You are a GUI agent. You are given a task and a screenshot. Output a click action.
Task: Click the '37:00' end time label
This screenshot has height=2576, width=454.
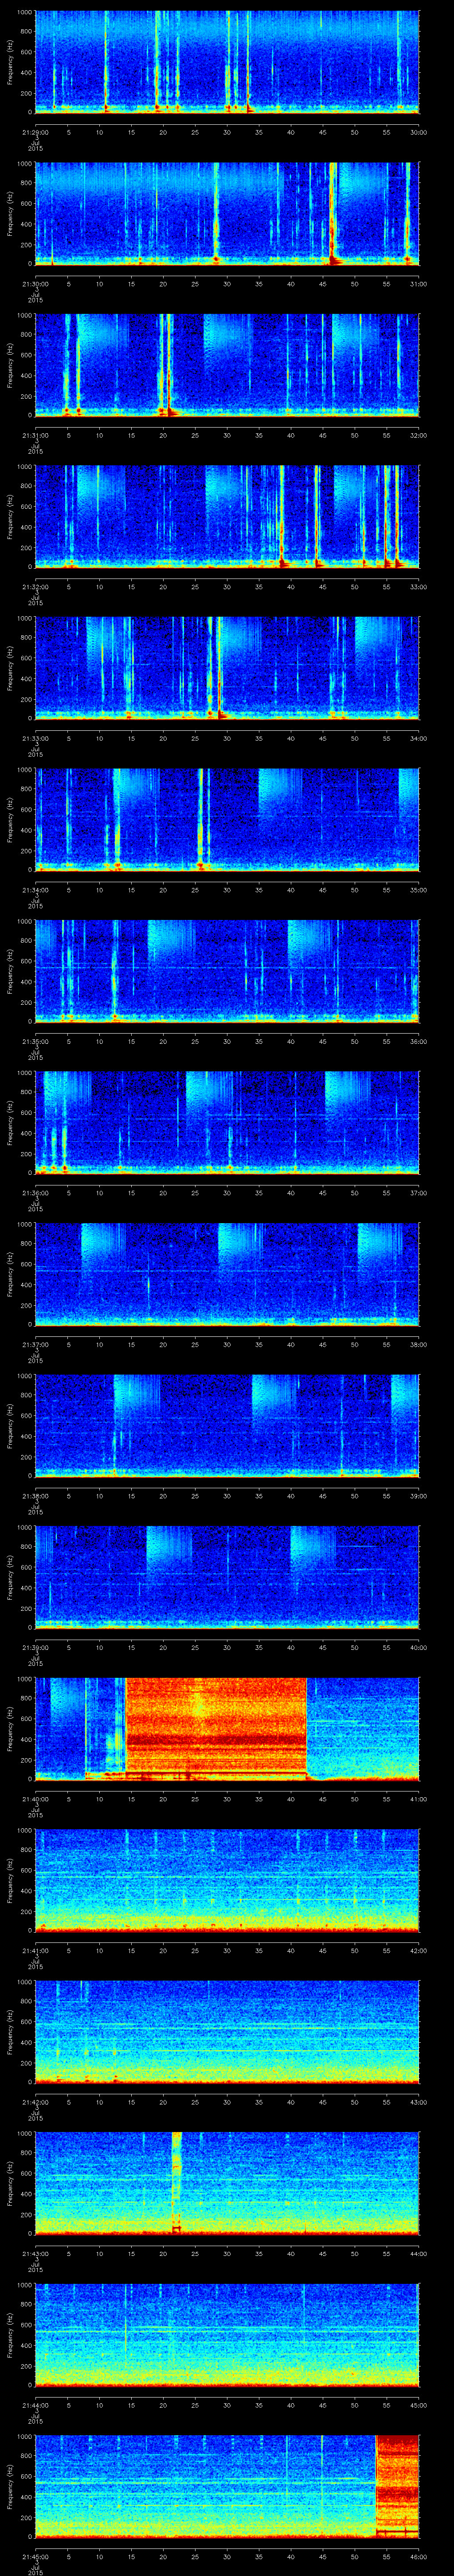pyautogui.click(x=419, y=1192)
